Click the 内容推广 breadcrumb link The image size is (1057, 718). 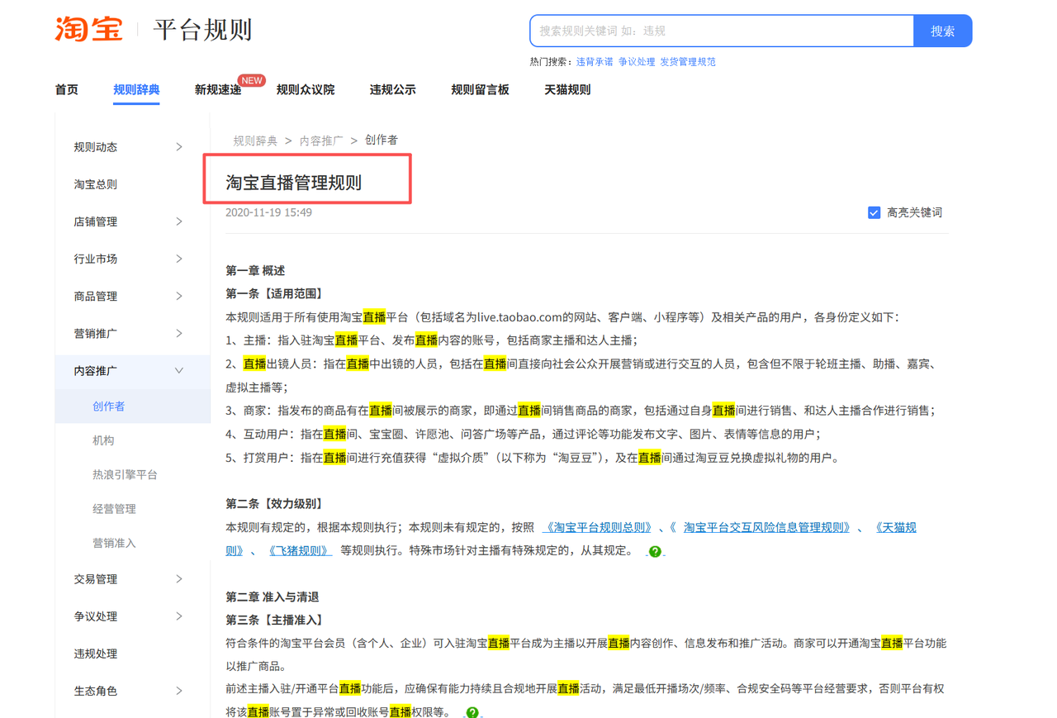coord(321,140)
